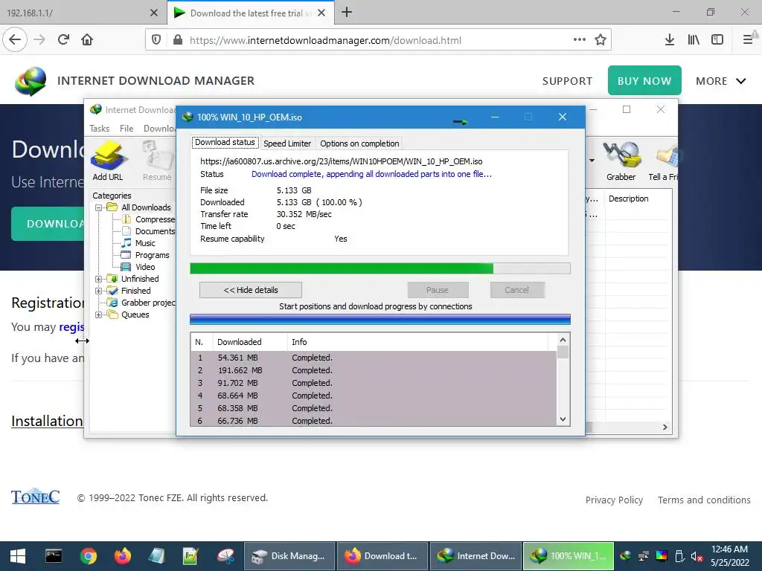This screenshot has width=762, height=571.
Task: Open the Firefox hamburger menu
Action: (748, 40)
